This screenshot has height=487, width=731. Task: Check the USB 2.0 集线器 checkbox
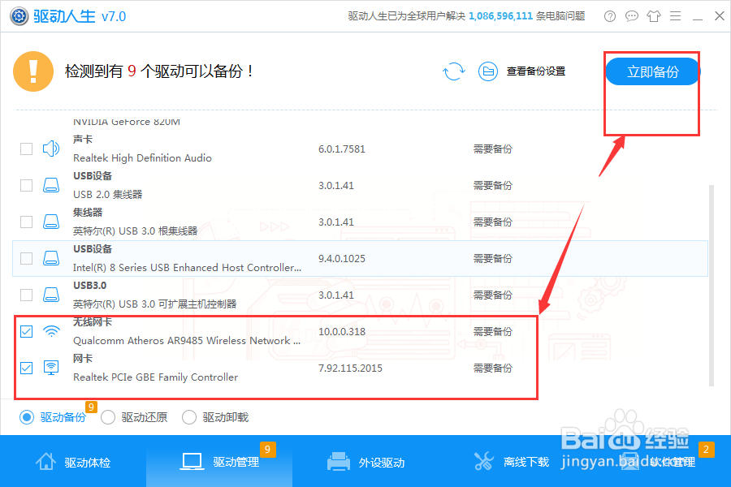coord(27,186)
